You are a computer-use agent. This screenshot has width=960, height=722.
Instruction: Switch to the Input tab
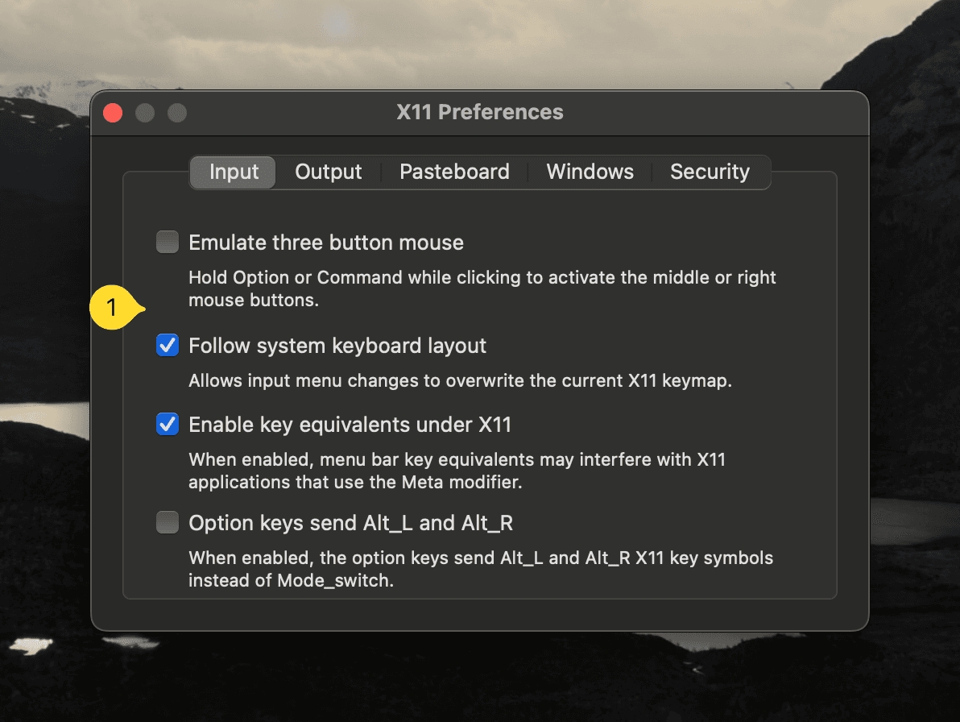pos(234,172)
